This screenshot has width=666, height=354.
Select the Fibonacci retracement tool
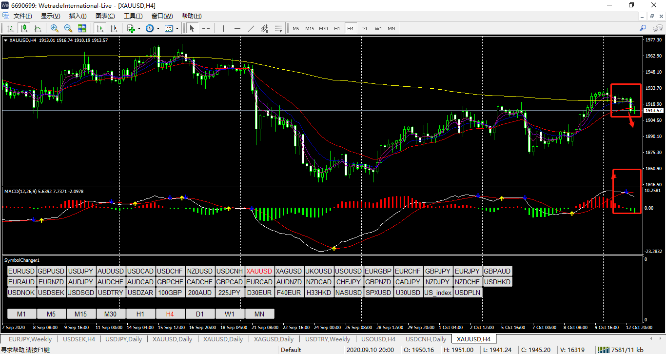(278, 28)
